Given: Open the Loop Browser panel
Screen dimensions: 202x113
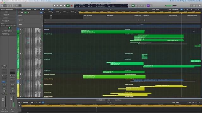Looking at the screenshot, I should (197, 6).
